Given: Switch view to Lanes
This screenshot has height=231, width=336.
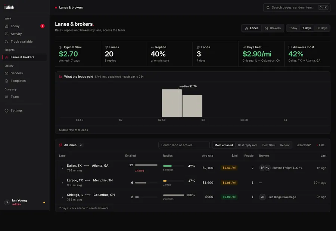Looking at the screenshot, I should pos(252,28).
